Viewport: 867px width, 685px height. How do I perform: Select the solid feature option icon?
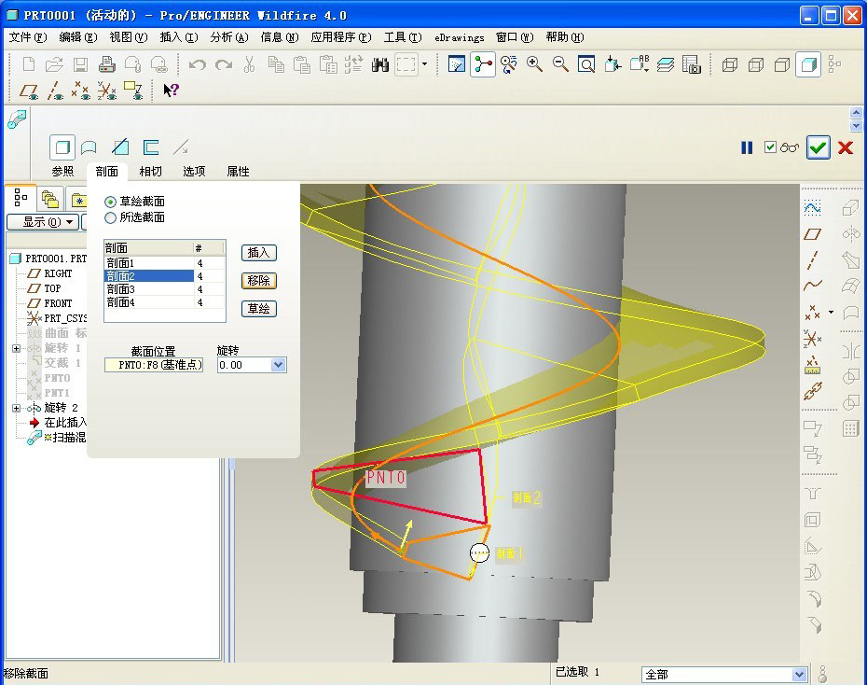tap(62, 147)
